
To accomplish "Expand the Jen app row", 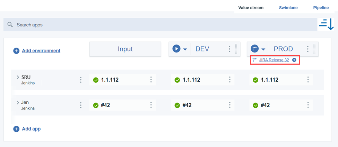I will [18, 103].
